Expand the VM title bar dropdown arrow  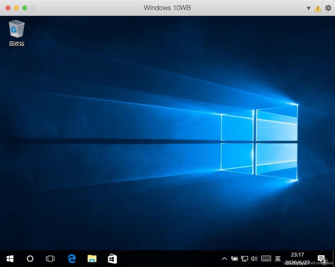308,8
